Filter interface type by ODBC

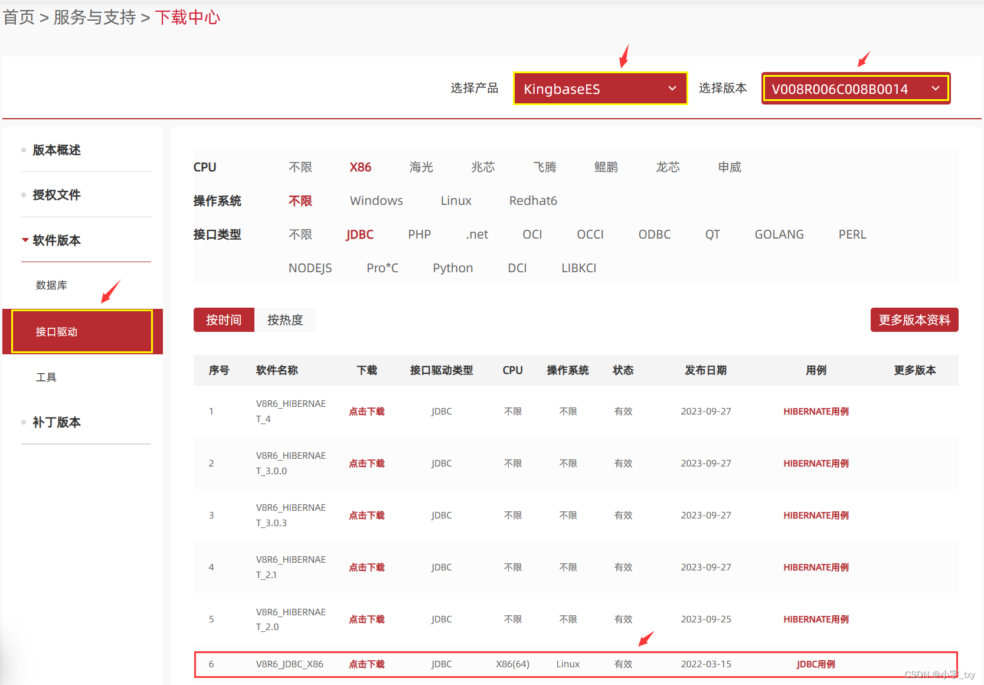click(x=655, y=234)
